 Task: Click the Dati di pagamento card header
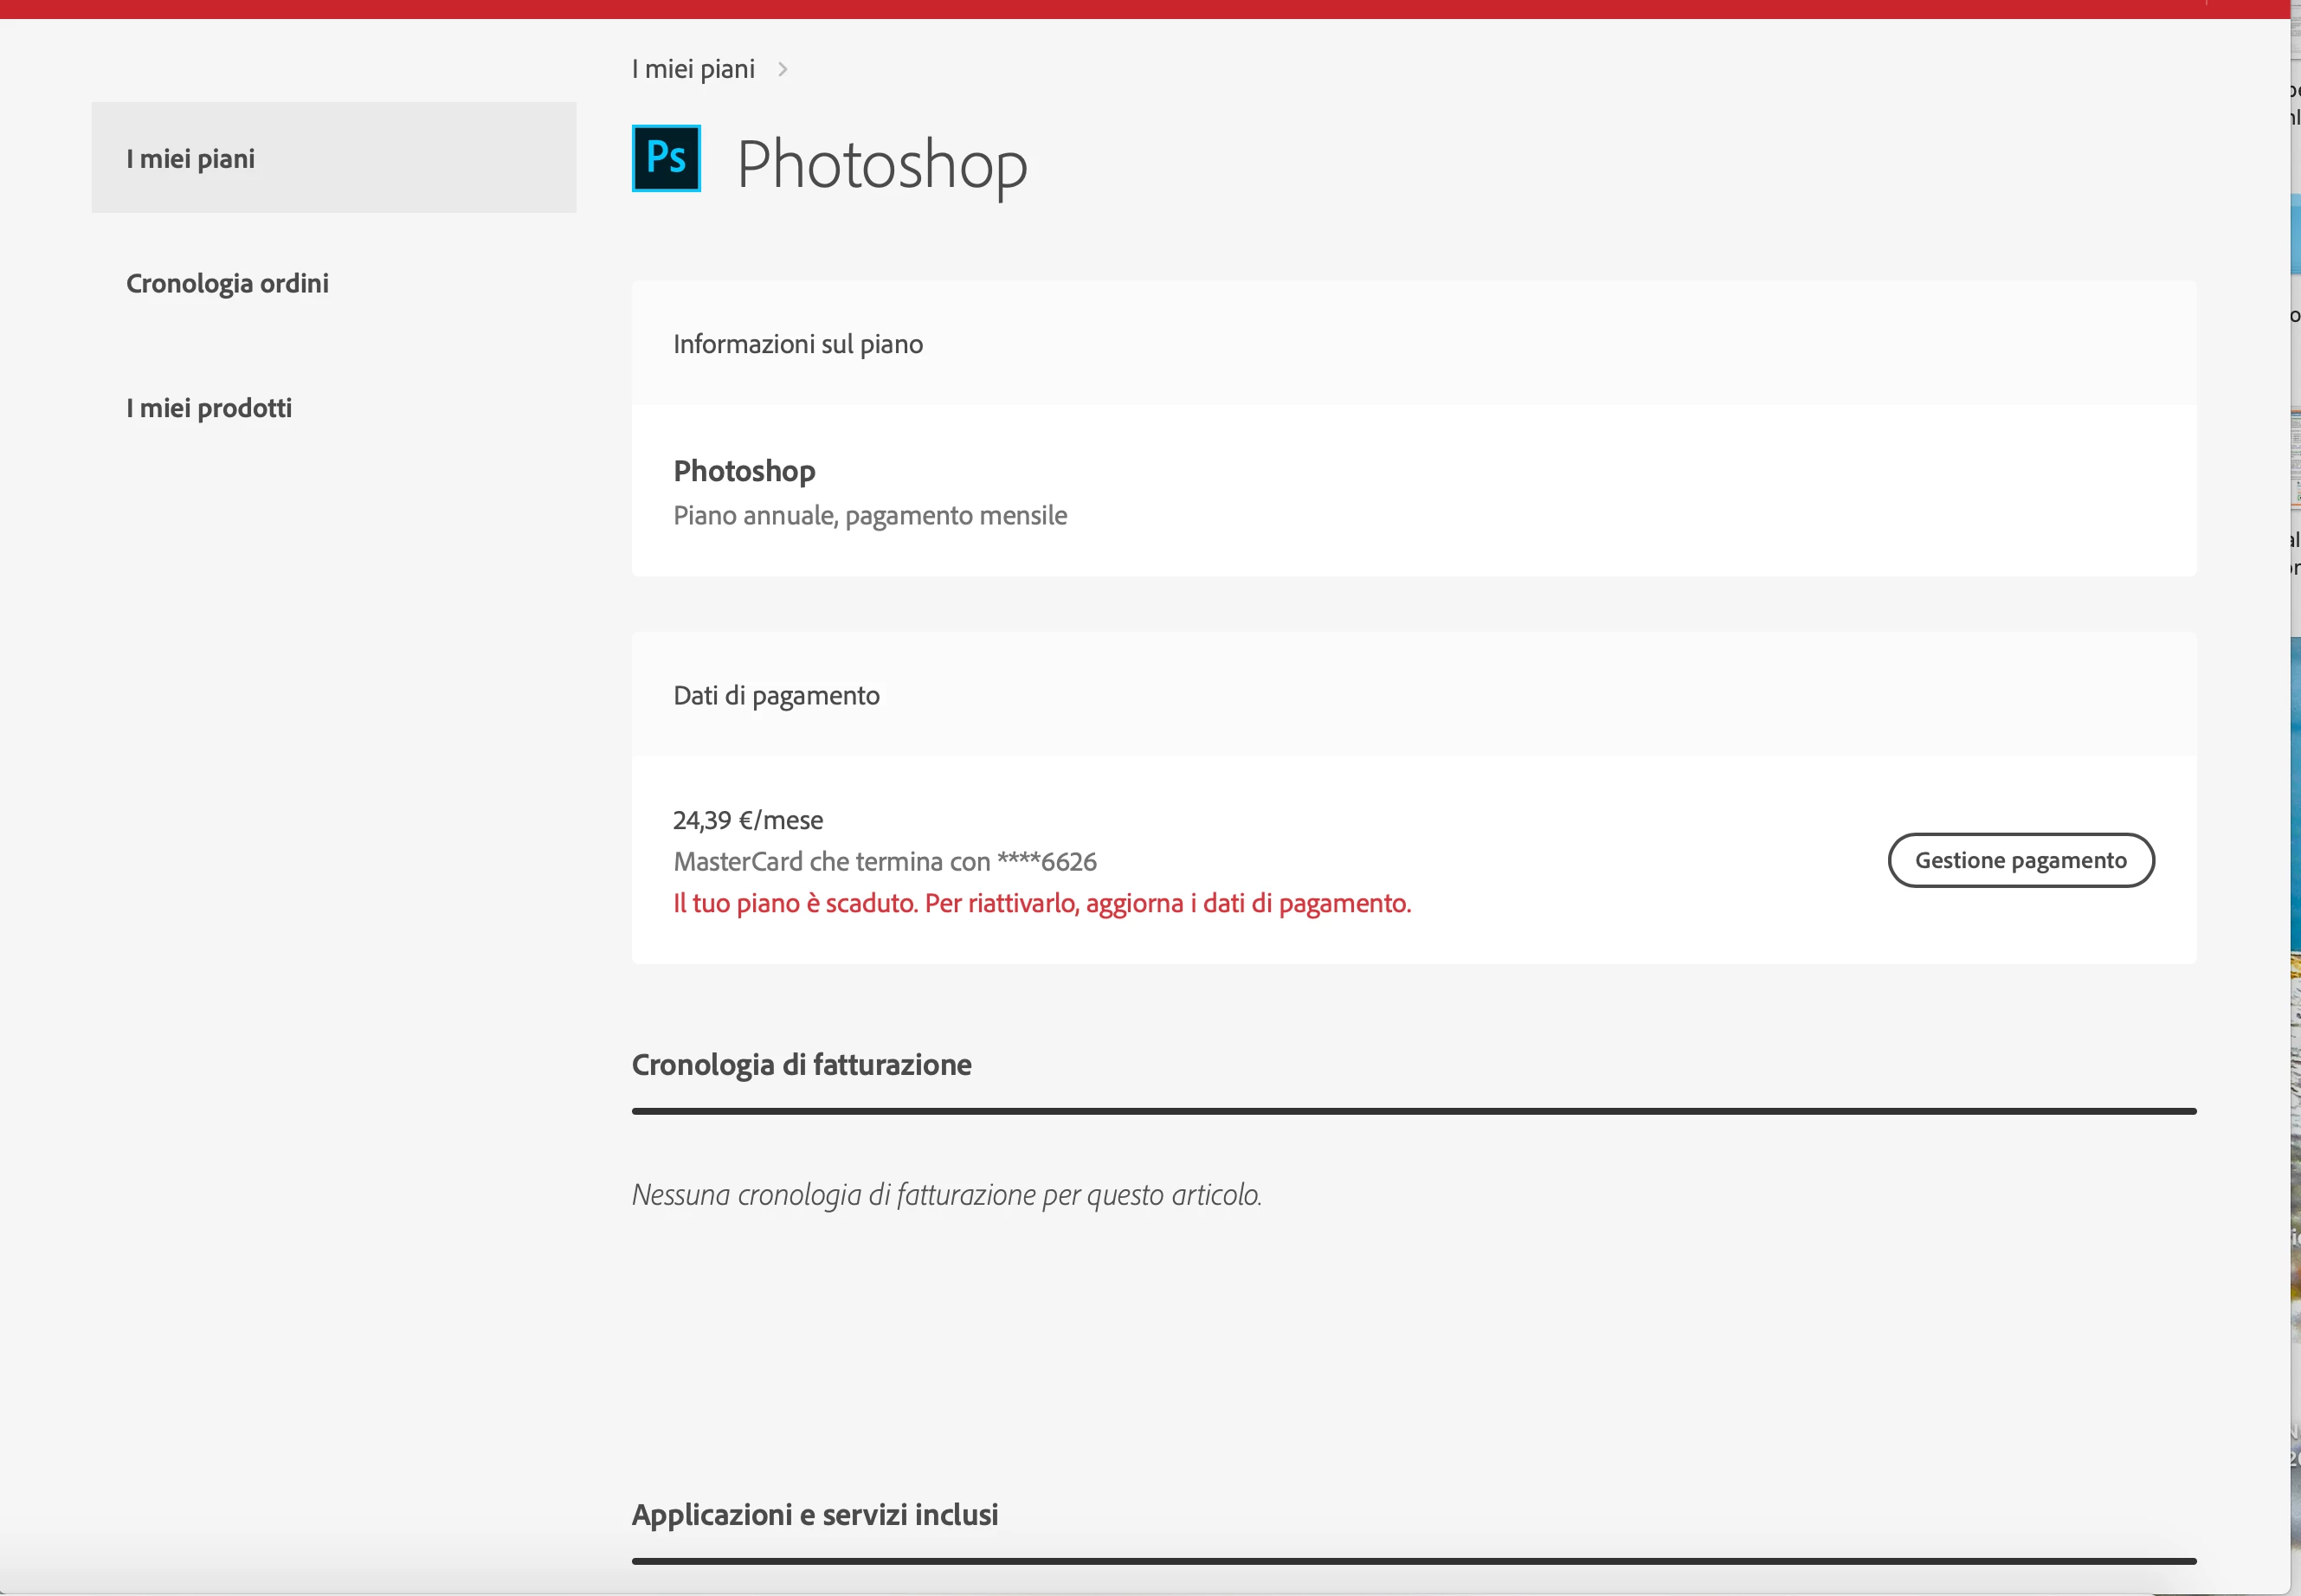pos(776,695)
